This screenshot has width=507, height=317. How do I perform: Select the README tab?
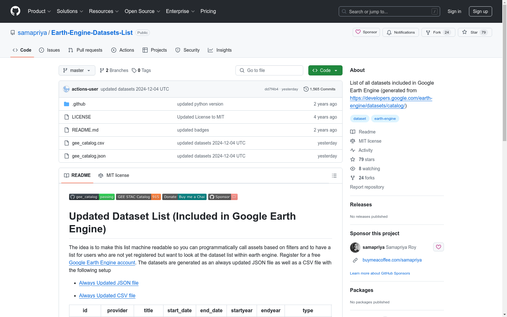point(77,175)
